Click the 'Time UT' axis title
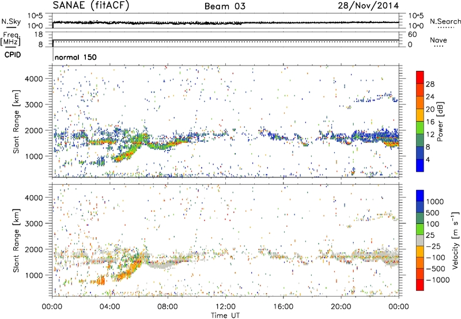This screenshot has width=461, height=319. 225,315
